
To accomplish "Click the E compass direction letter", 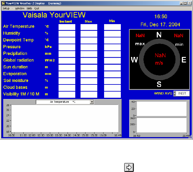I will [184, 60].
